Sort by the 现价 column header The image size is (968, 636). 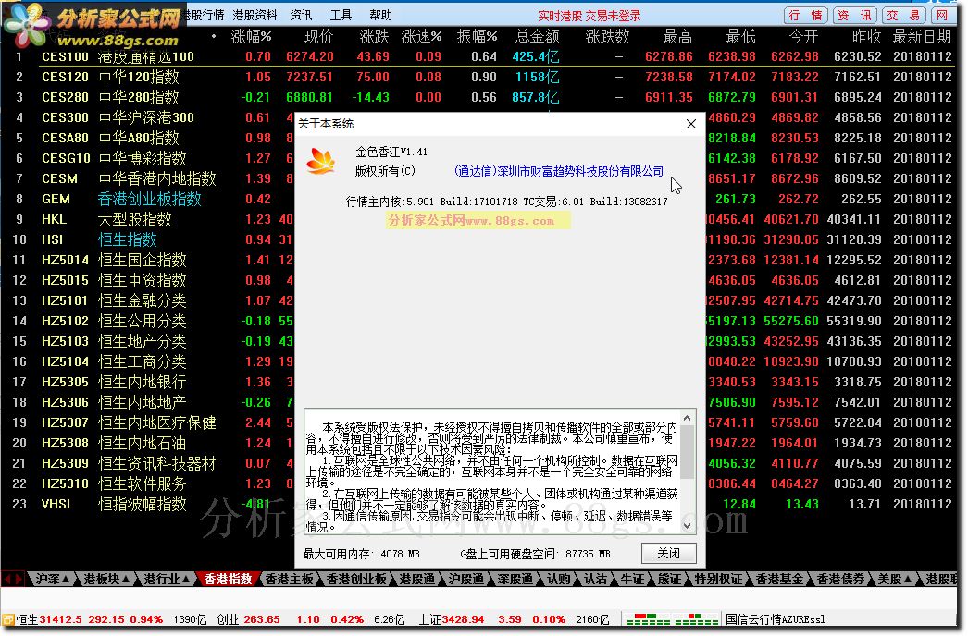[318, 37]
